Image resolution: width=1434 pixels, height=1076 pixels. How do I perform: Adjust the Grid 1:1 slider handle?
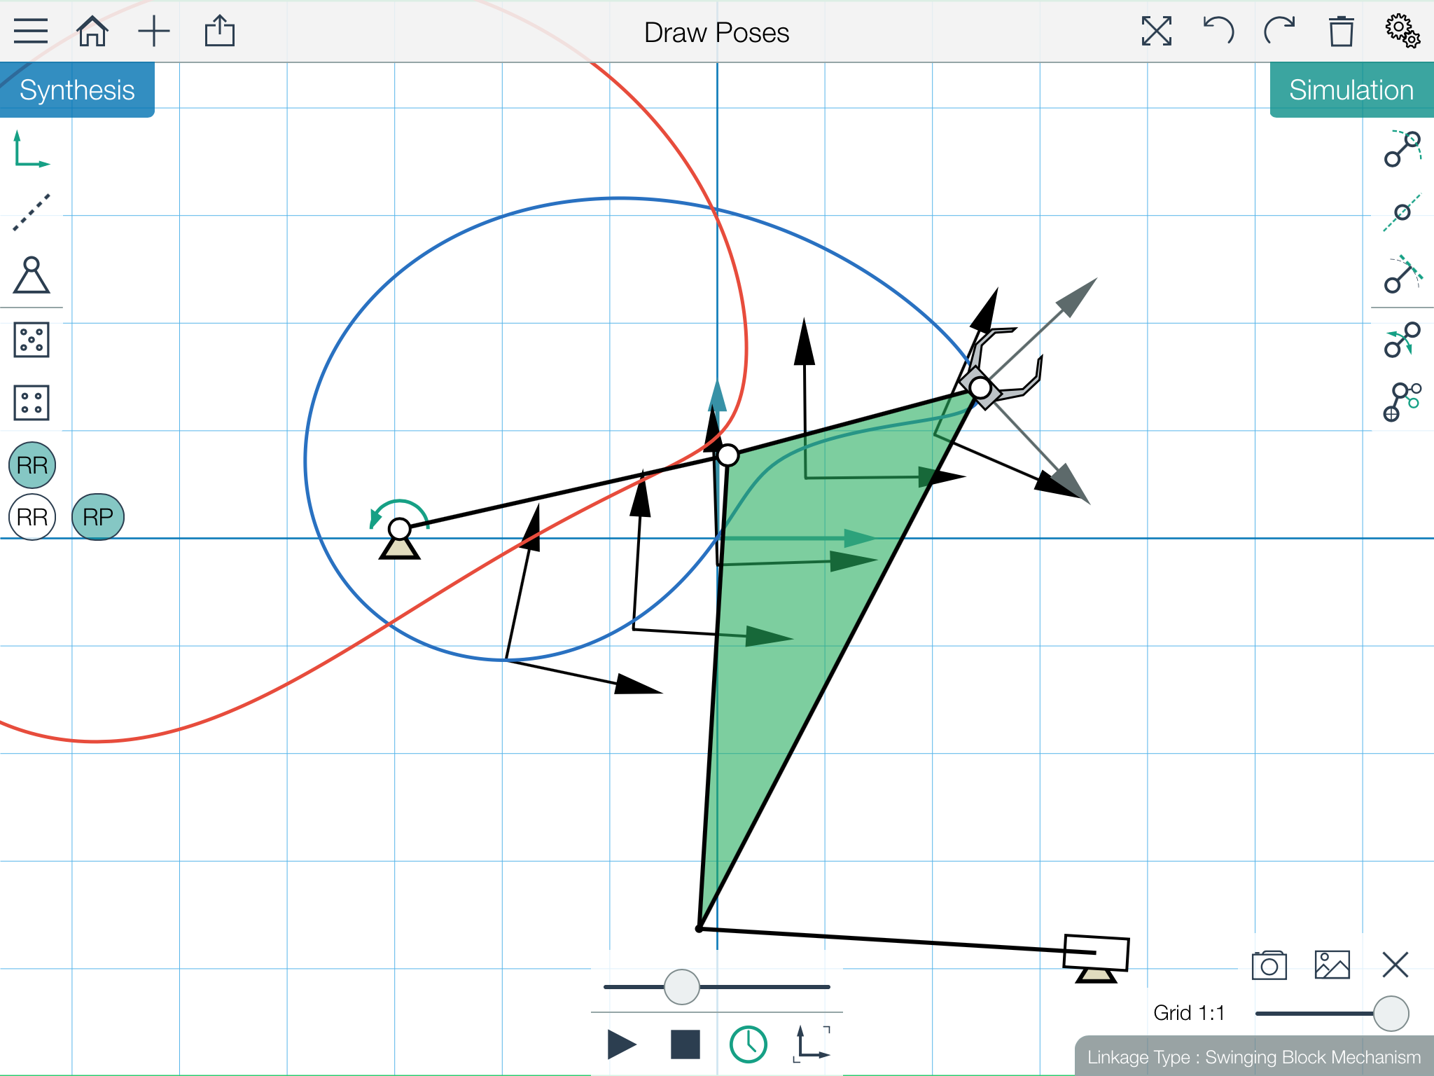tap(1391, 1014)
